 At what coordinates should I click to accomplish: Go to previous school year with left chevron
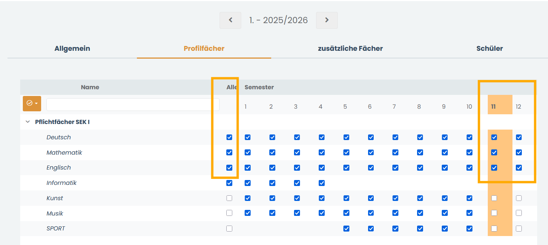(x=230, y=20)
